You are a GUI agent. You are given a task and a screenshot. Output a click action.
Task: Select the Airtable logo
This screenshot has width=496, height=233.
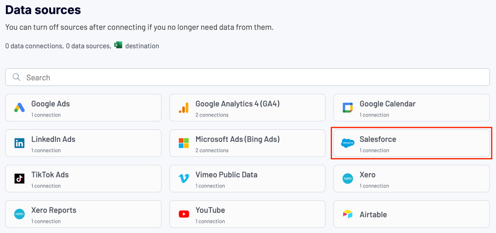pyautogui.click(x=347, y=214)
